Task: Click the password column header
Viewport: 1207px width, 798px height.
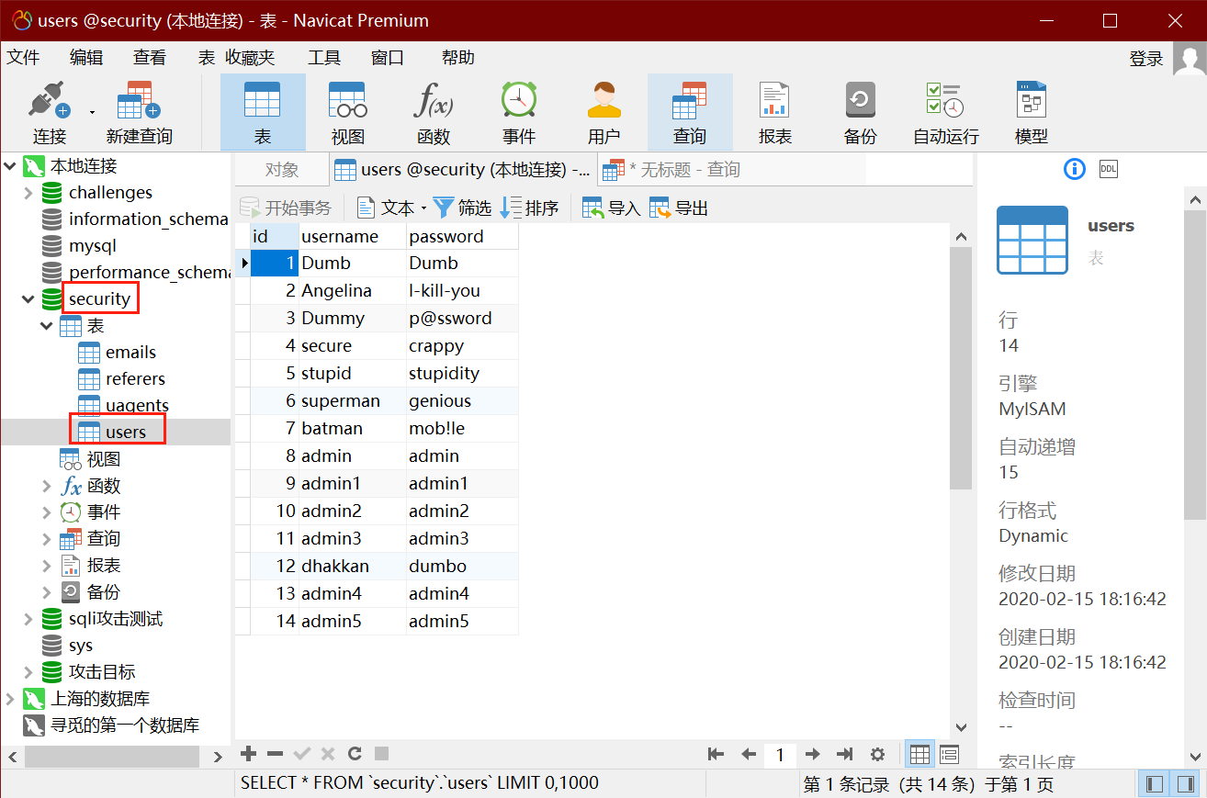Action: pyautogui.click(x=462, y=236)
